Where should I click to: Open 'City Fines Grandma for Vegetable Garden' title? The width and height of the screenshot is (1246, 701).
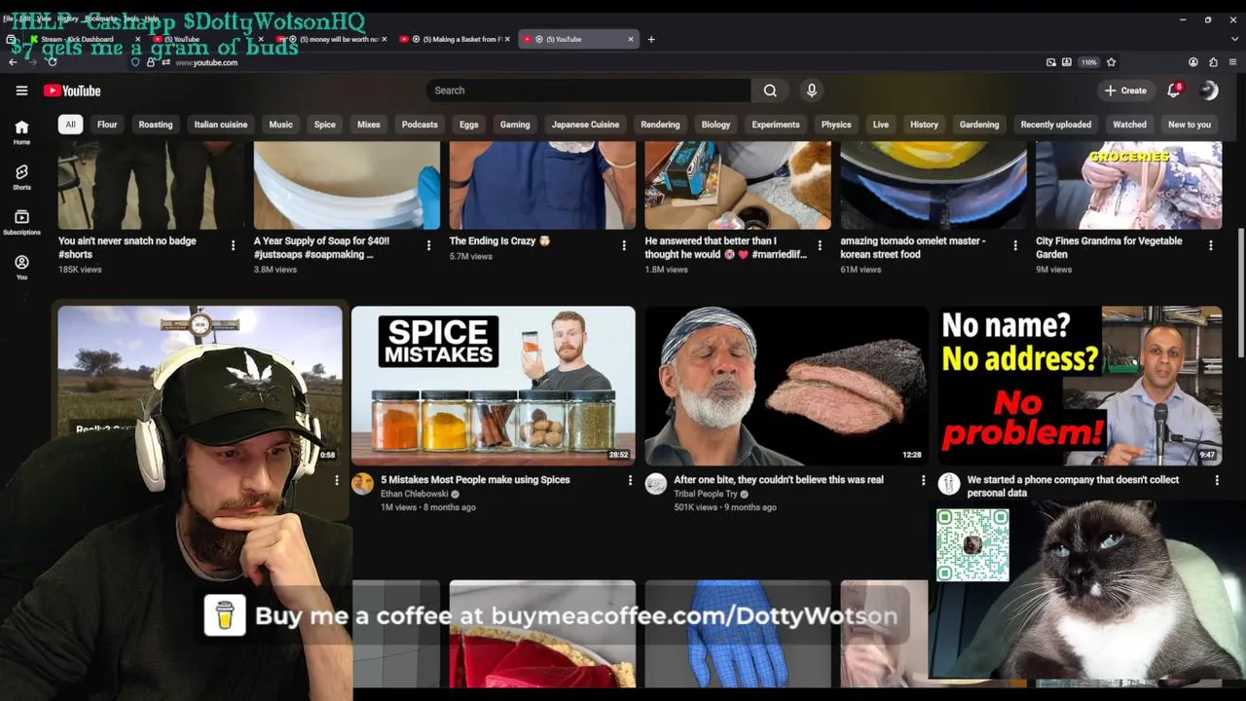click(x=1109, y=247)
